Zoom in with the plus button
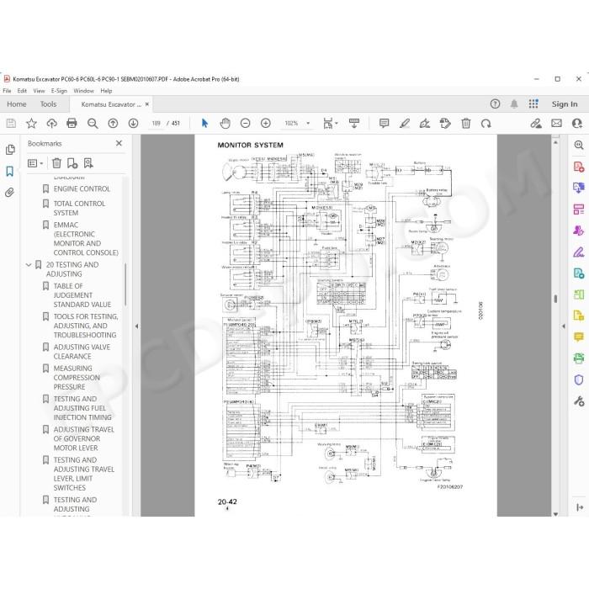Screen dimensions: 589x589 pos(266,123)
